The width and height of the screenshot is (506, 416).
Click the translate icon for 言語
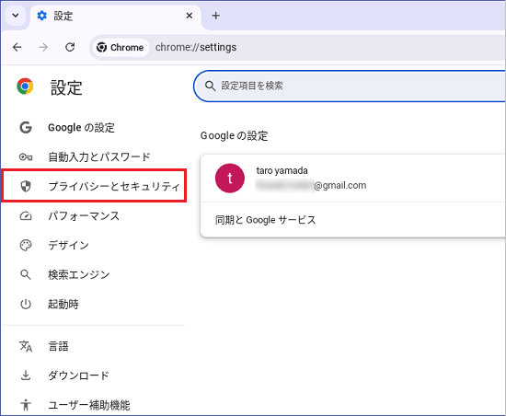point(26,347)
